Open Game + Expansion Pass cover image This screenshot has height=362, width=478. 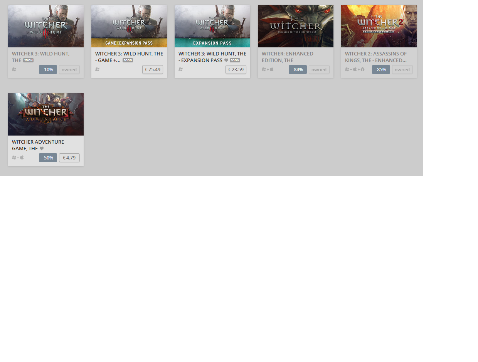[x=129, y=26]
